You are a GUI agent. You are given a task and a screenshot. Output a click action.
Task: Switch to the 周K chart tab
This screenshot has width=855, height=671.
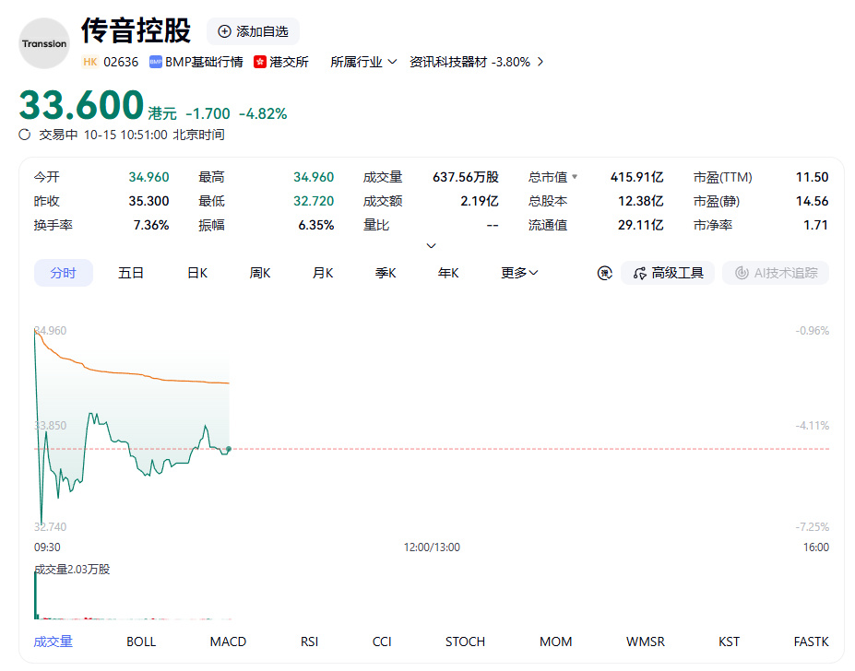coord(260,273)
